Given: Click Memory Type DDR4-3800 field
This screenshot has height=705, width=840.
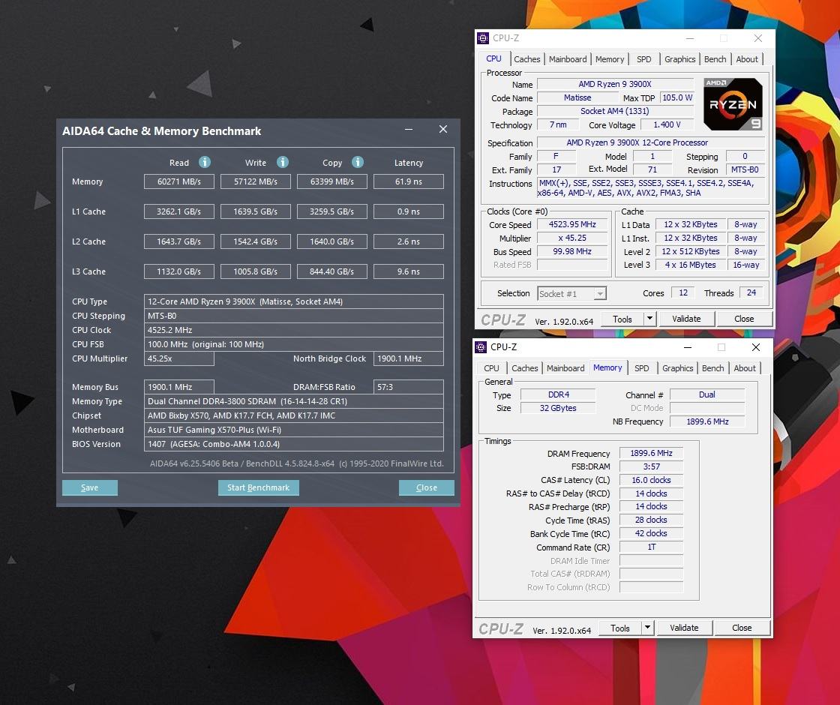Looking at the screenshot, I should pos(293,401).
